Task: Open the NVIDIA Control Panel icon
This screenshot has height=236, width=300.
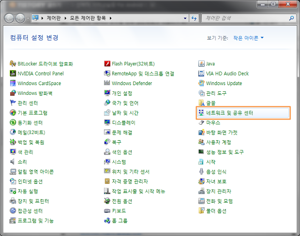Action: pos(13,74)
